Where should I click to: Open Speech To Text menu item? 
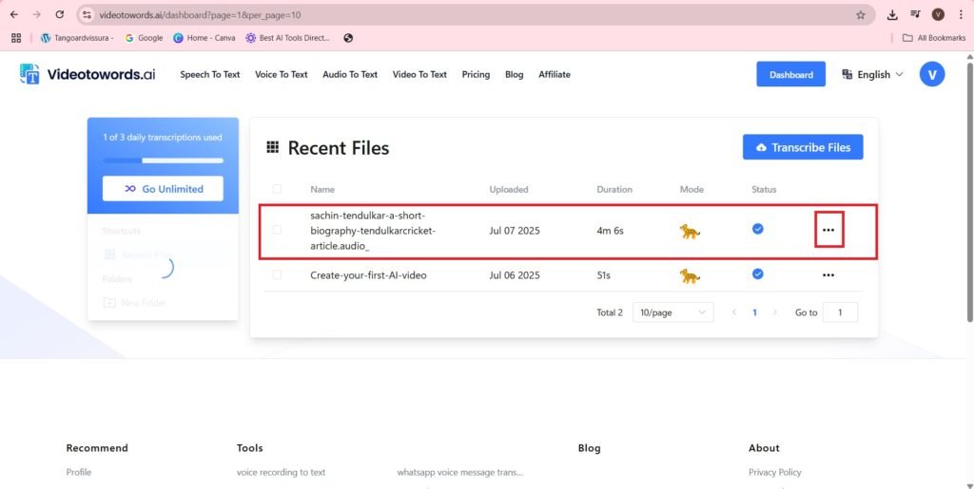pyautogui.click(x=210, y=74)
